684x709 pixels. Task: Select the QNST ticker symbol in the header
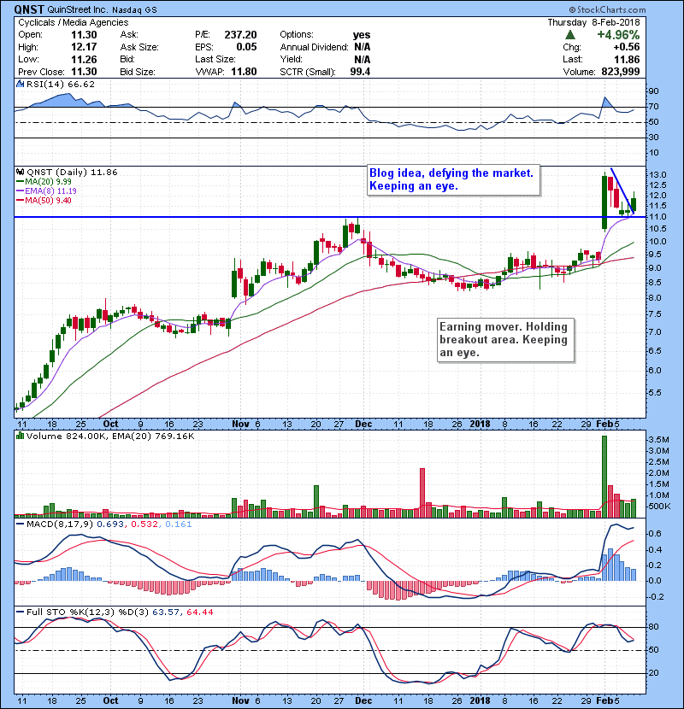point(29,9)
